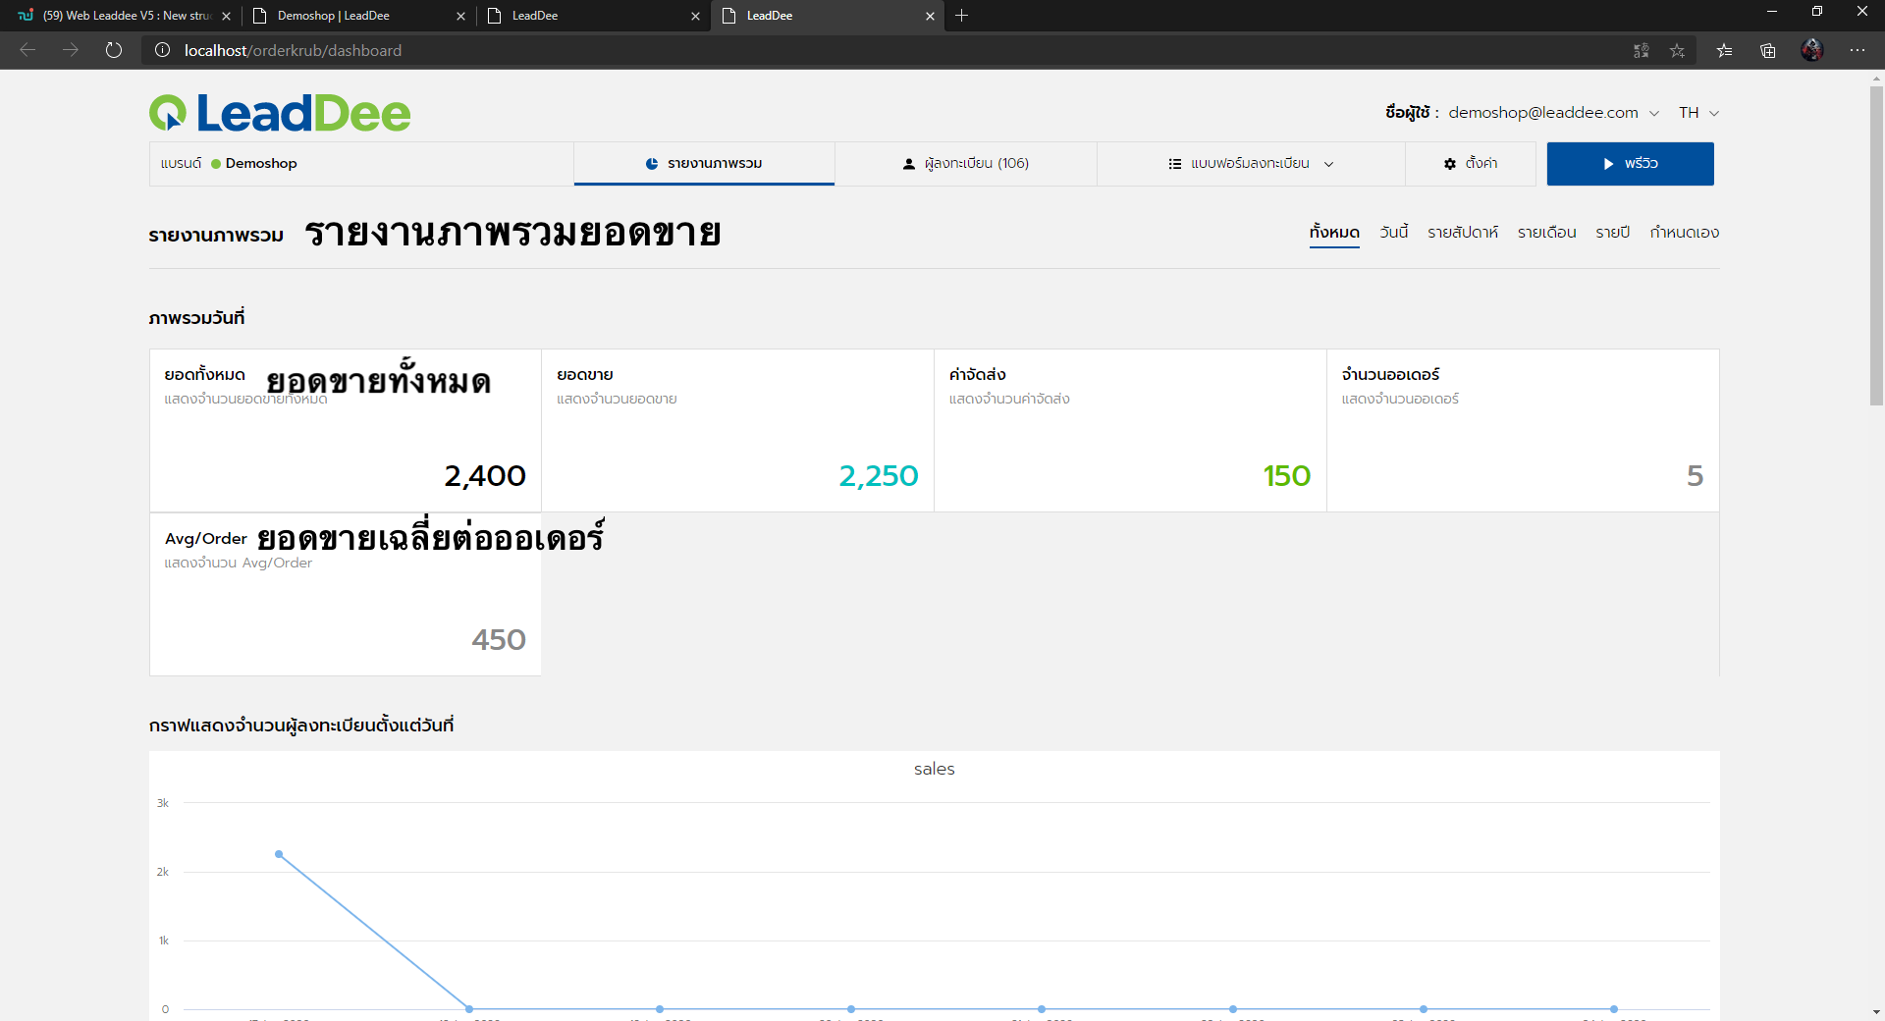Click first data point on sales chart
The width and height of the screenshot is (1885, 1021).
click(x=279, y=854)
